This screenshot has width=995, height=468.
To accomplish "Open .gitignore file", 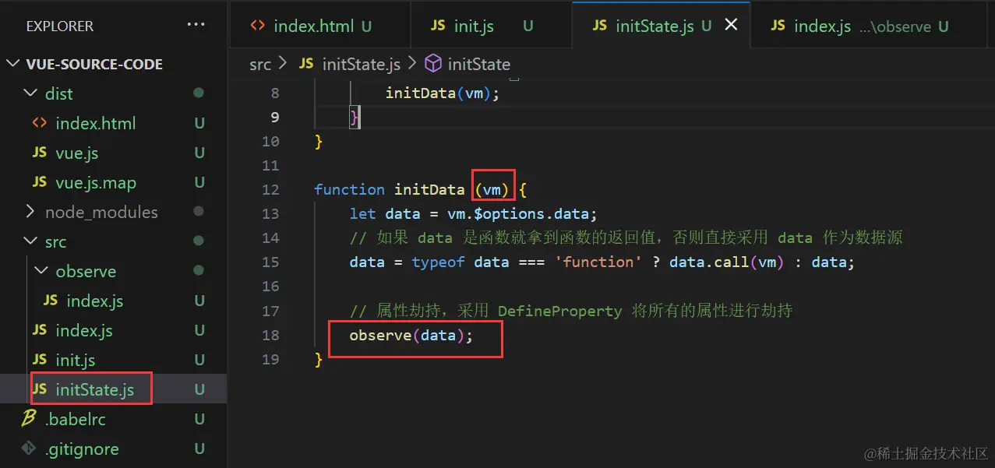I will click(82, 449).
